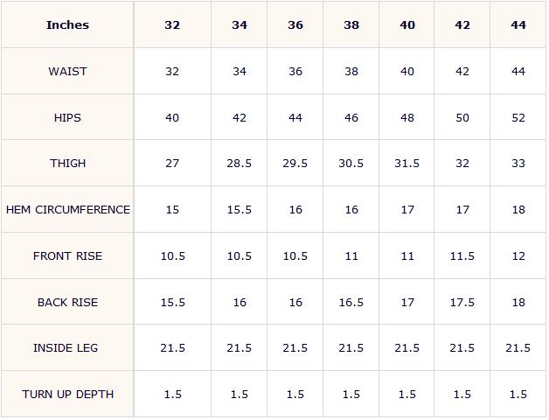Click the INSIDE LEG row label

point(67,347)
